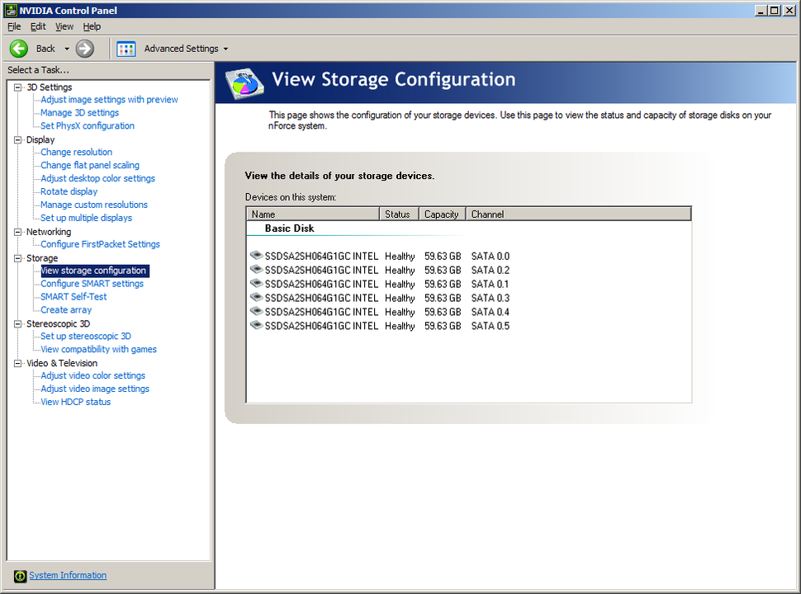This screenshot has height=594, width=801.
Task: Click the Display category label
Action: click(x=40, y=139)
